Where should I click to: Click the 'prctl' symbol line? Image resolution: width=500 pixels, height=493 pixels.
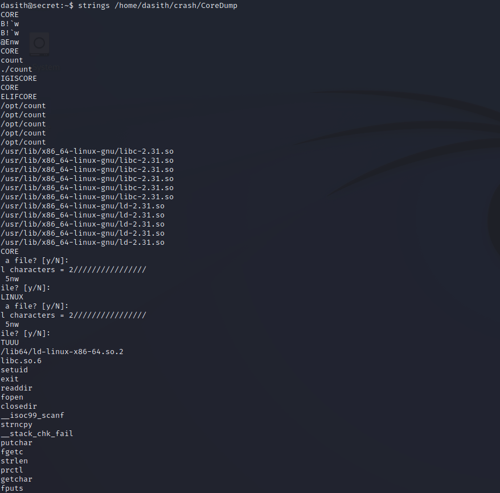pos(12,470)
